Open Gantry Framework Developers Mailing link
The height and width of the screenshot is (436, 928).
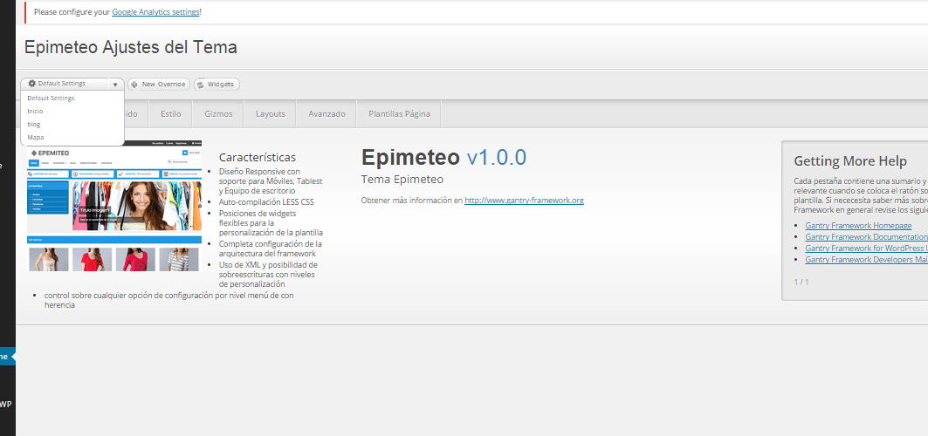[866, 259]
